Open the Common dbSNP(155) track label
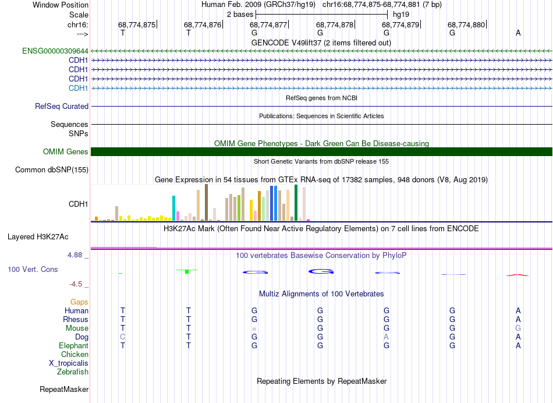Screen dimensions: 553x403 [x=52, y=170]
